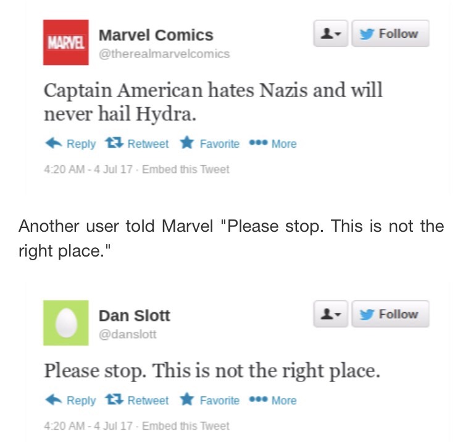Click the Marvel logo avatar
This screenshot has height=442, width=463.
[x=65, y=42]
